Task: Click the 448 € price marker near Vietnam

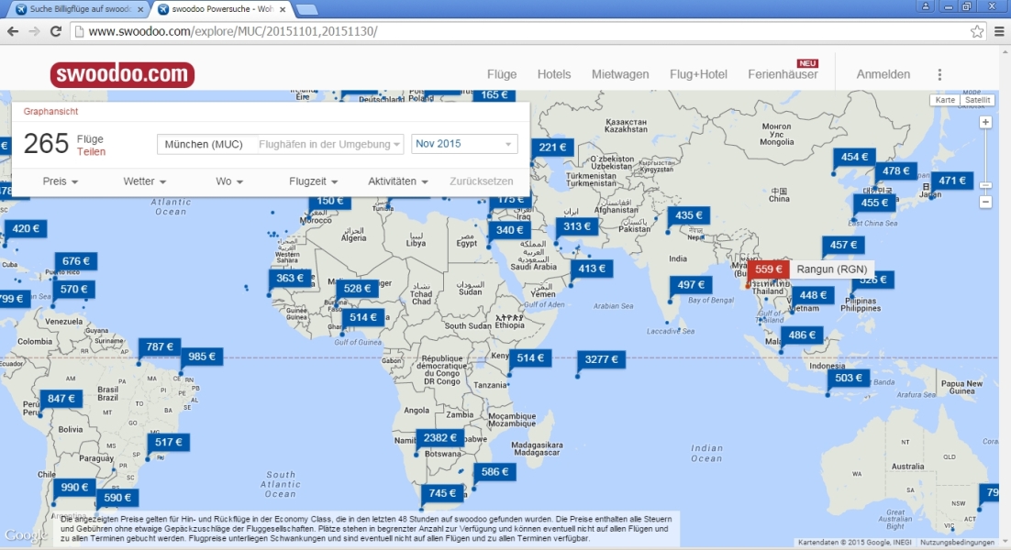Action: [813, 295]
